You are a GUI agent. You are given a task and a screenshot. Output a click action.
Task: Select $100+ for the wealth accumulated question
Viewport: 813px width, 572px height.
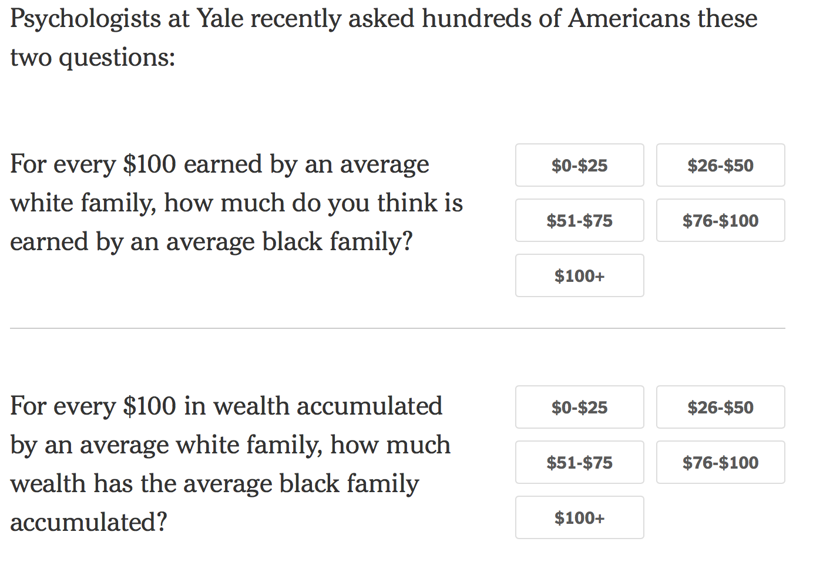pos(579,518)
